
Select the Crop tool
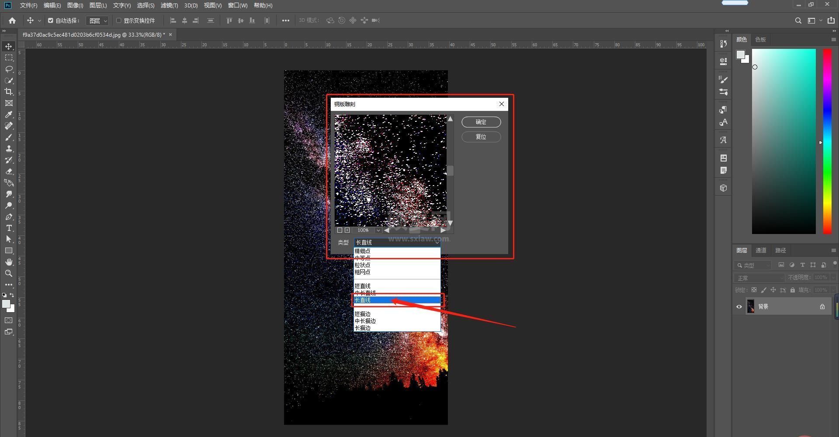pyautogui.click(x=9, y=92)
